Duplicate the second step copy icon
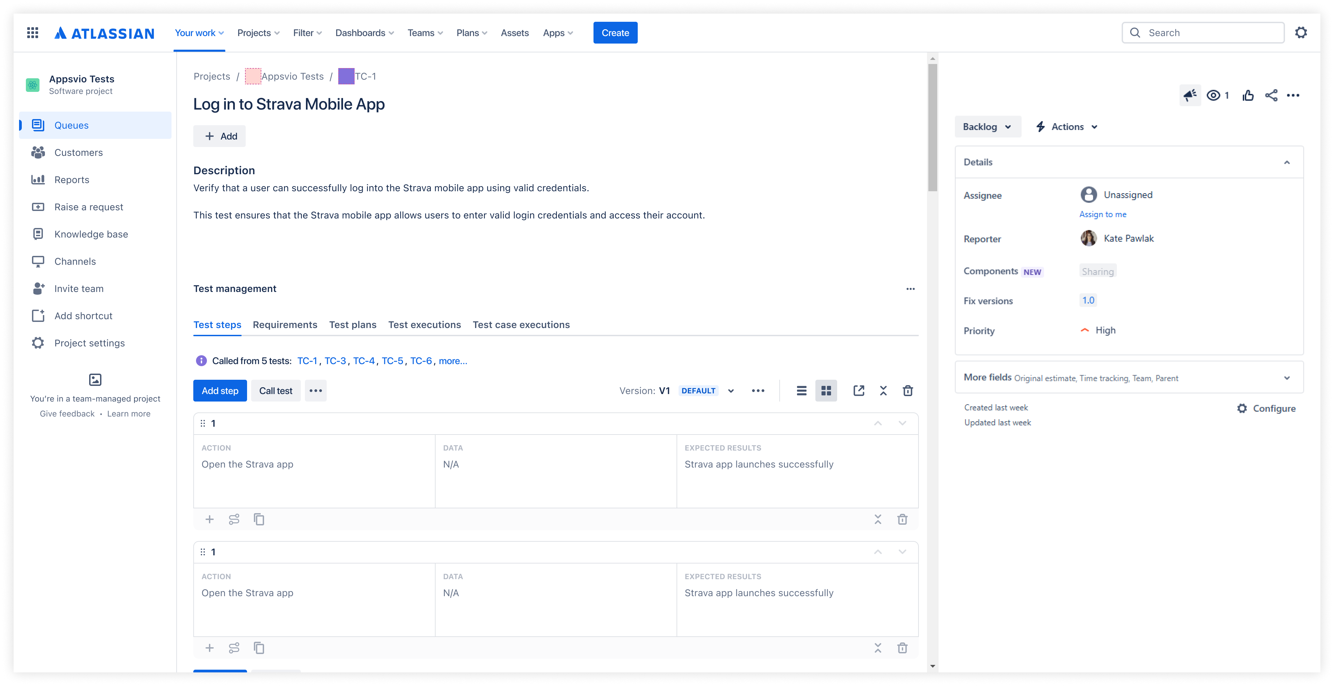 click(259, 648)
